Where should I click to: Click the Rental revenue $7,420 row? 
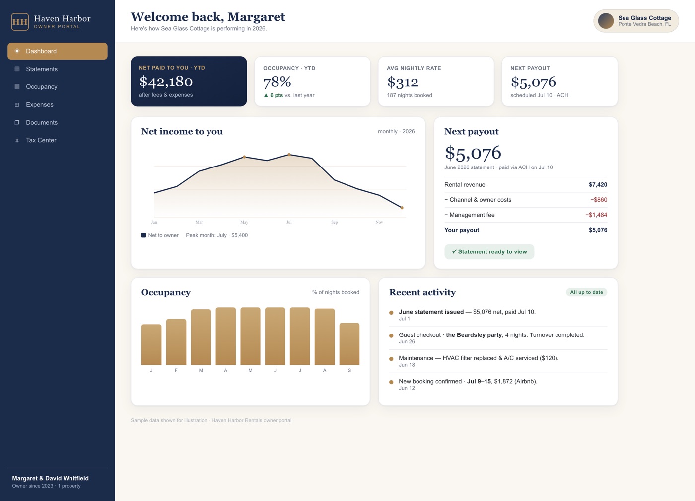point(526,185)
